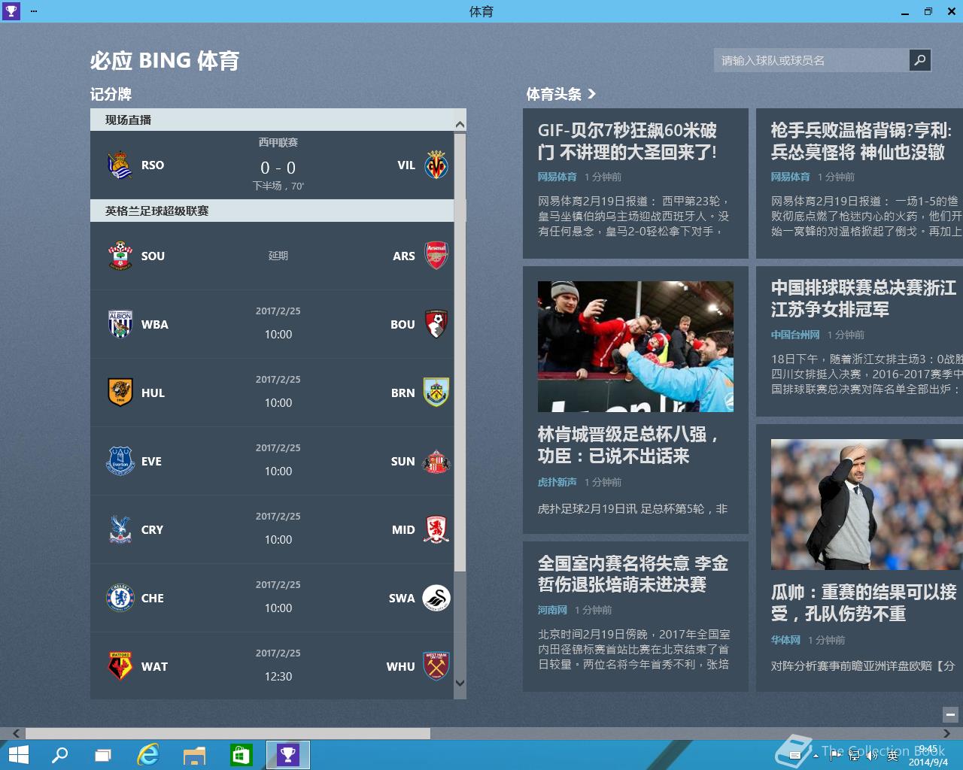Click the 虎扑新声 source label
Viewport: 963px width, 770px height.
(557, 482)
